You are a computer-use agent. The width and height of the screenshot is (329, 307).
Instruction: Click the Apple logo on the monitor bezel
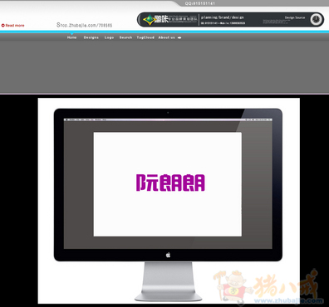point(168,255)
